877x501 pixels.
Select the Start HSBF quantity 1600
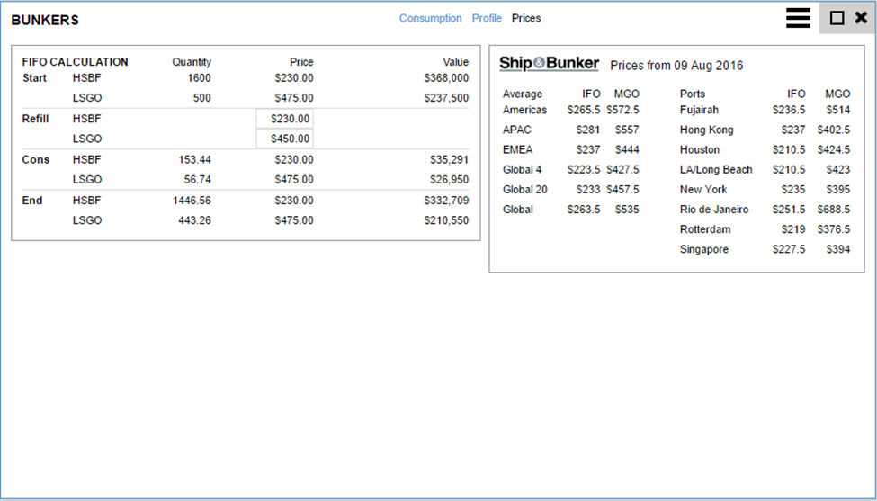pyautogui.click(x=199, y=78)
